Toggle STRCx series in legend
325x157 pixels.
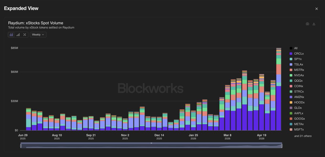pos(297,91)
